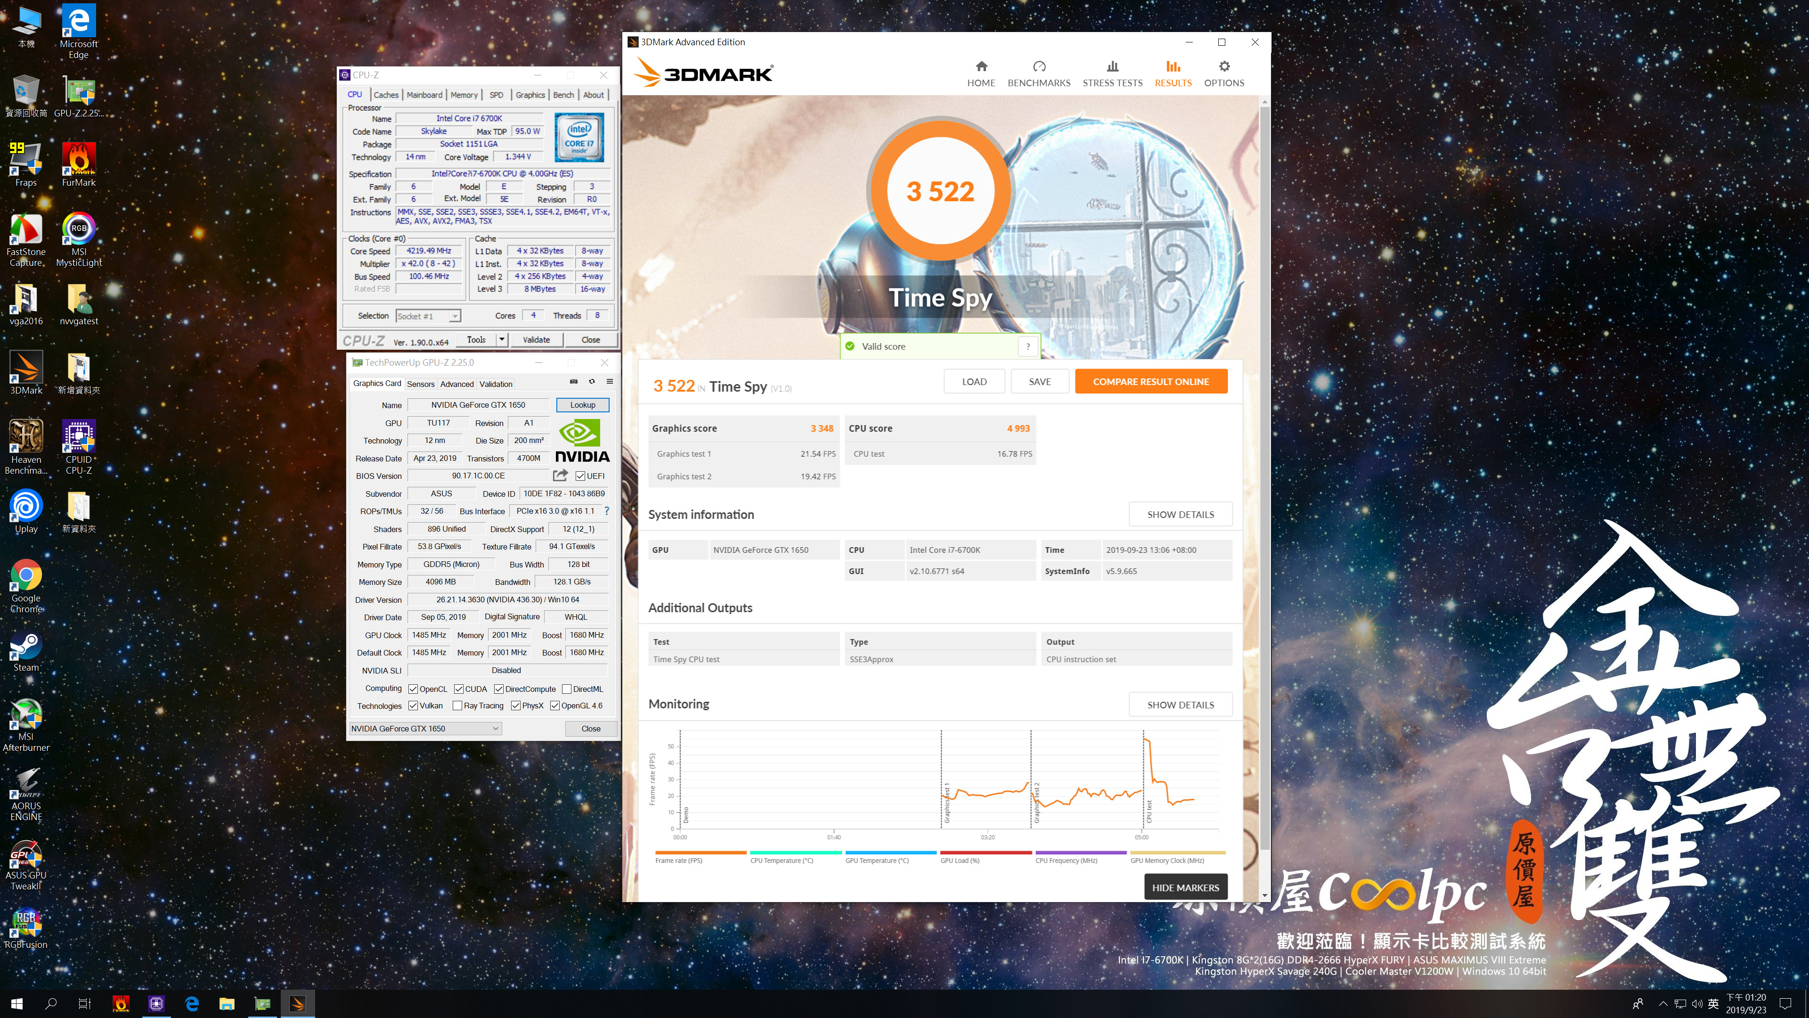Click the GPU-Z BIOS share/export icon

[561, 476]
